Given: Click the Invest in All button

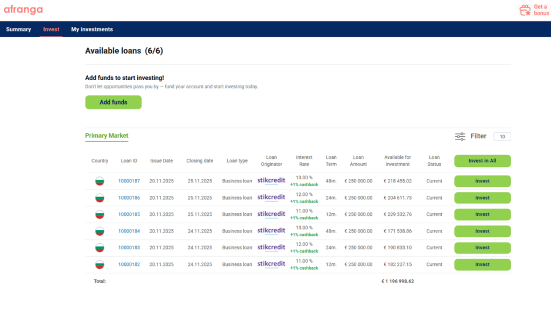Looking at the screenshot, I should pyautogui.click(x=482, y=161).
